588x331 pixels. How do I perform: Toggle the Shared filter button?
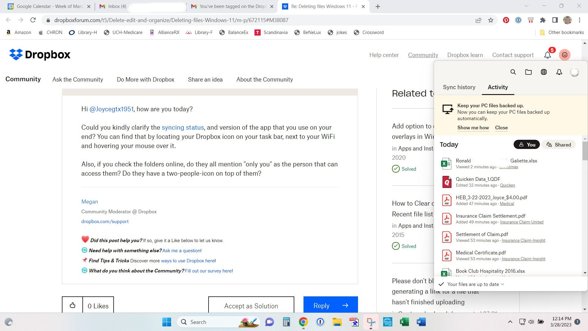559,145
